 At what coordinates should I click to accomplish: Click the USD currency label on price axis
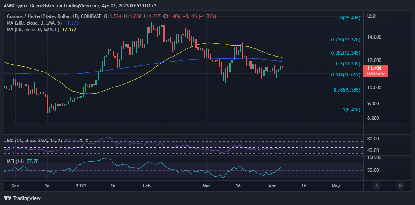[371, 16]
